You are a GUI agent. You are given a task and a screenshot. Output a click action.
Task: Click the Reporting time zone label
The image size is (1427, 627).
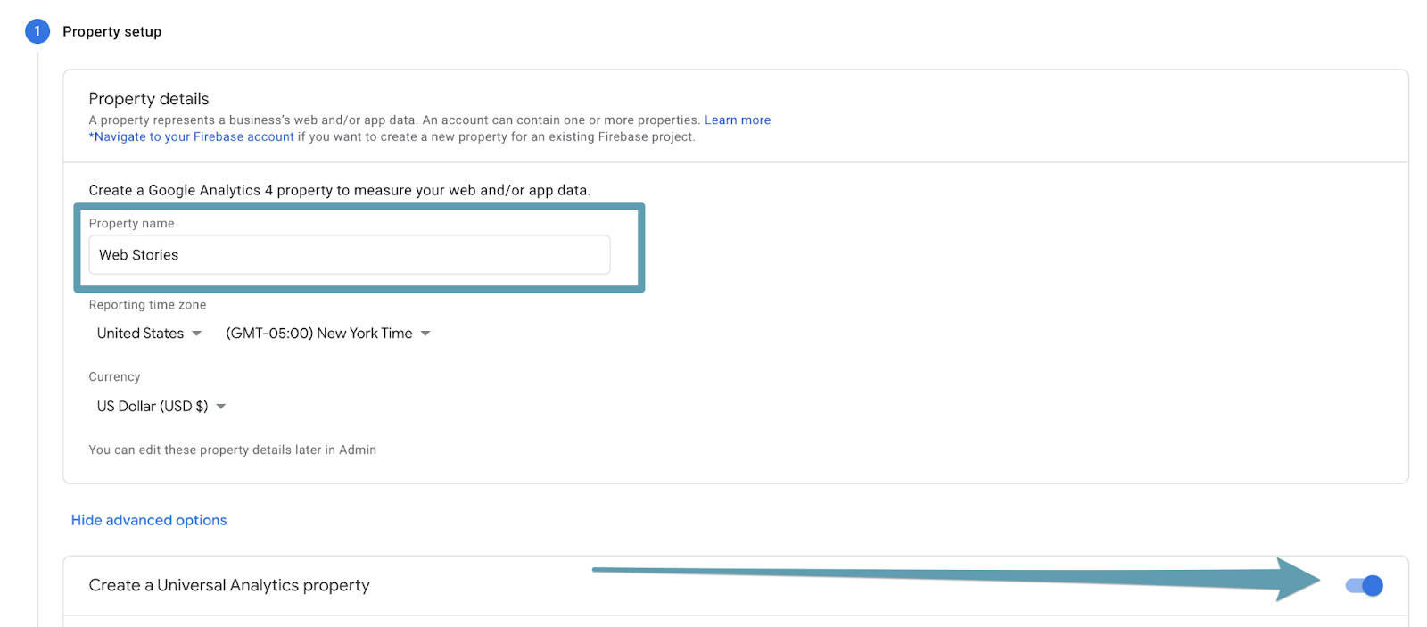pyautogui.click(x=147, y=305)
